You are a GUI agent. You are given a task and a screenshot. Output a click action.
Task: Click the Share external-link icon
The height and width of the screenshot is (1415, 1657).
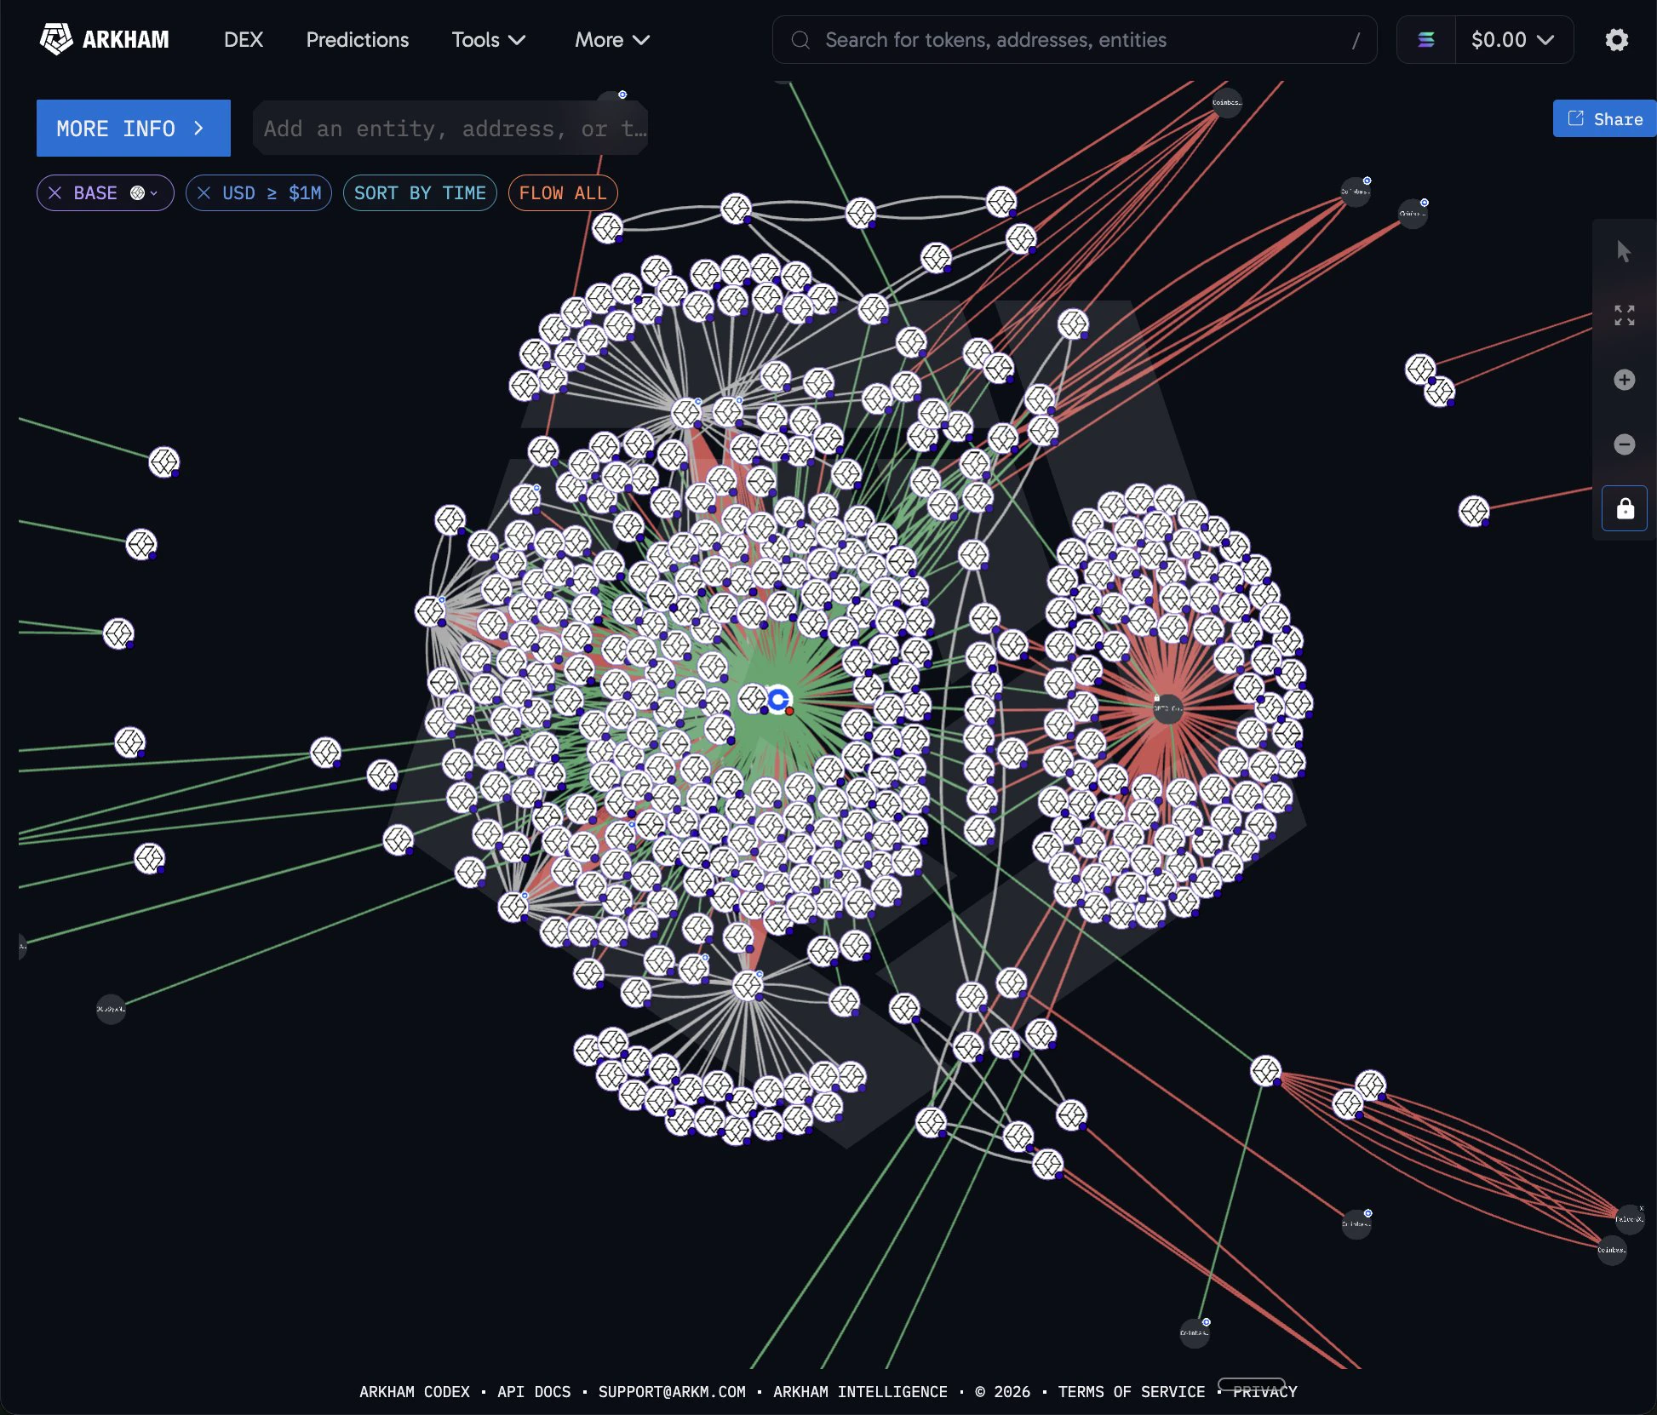click(x=1576, y=118)
